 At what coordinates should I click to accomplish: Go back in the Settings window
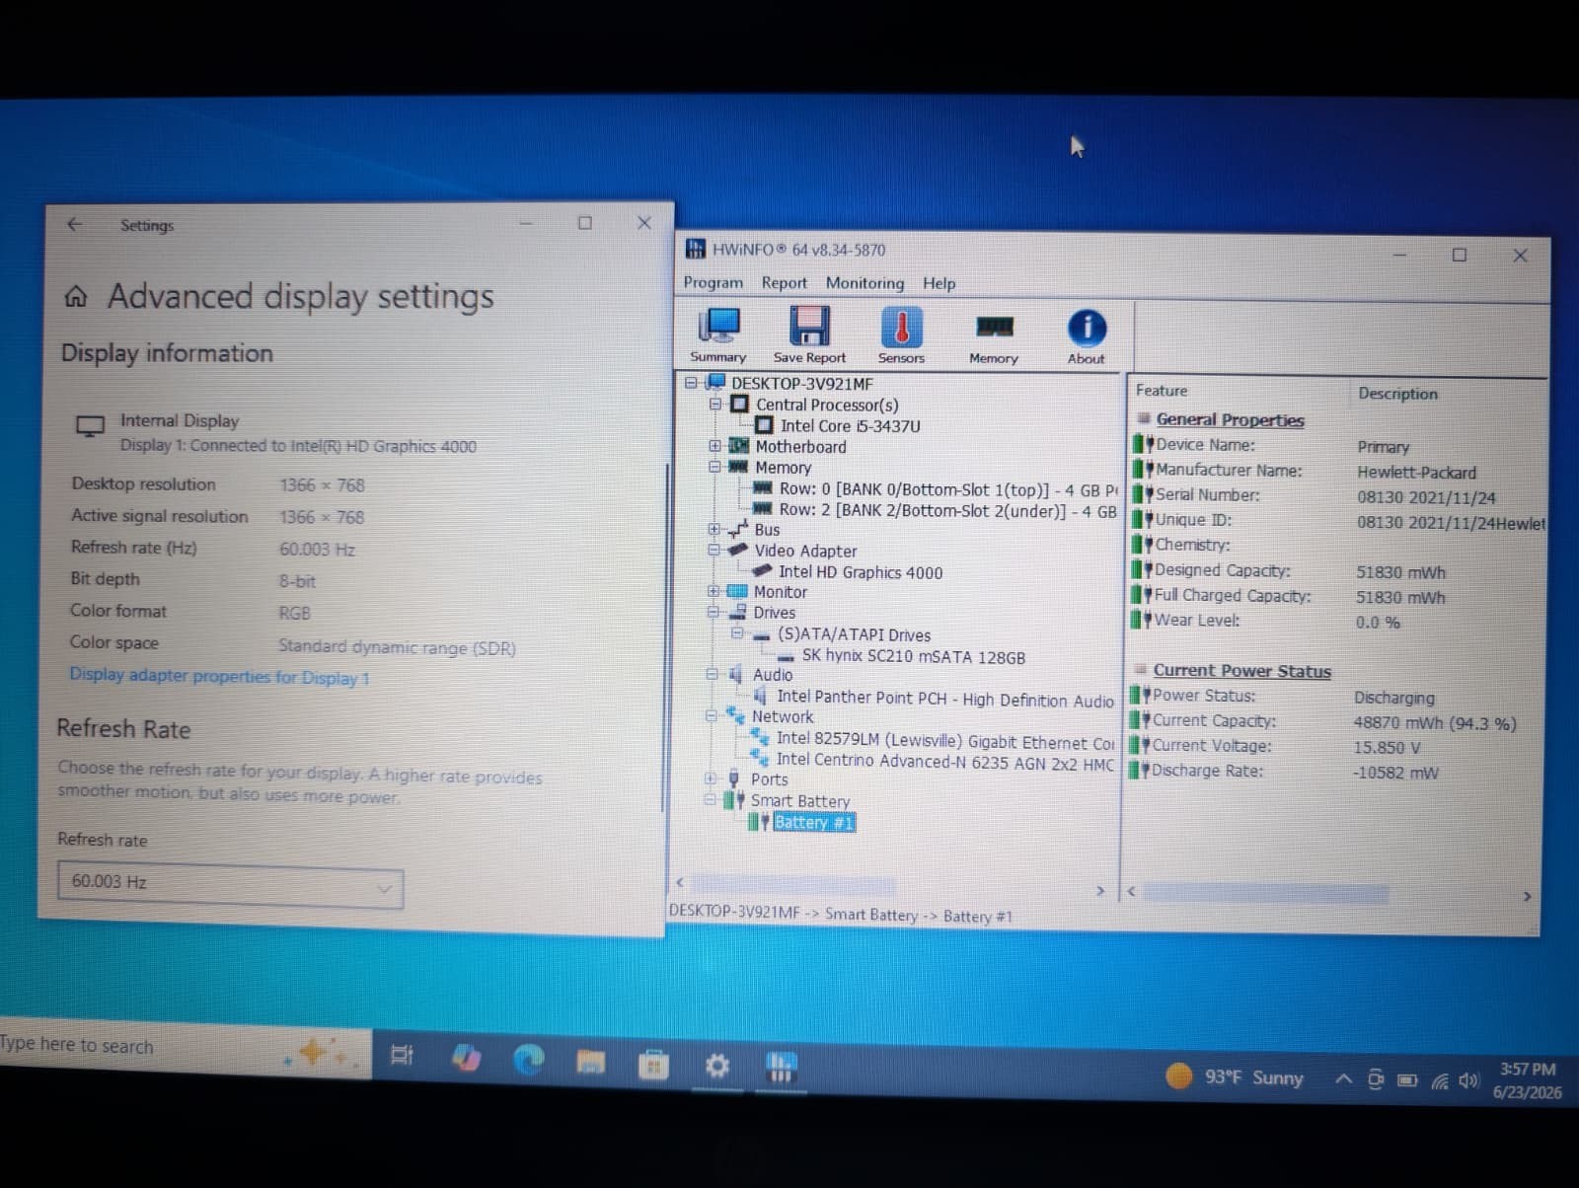point(74,224)
